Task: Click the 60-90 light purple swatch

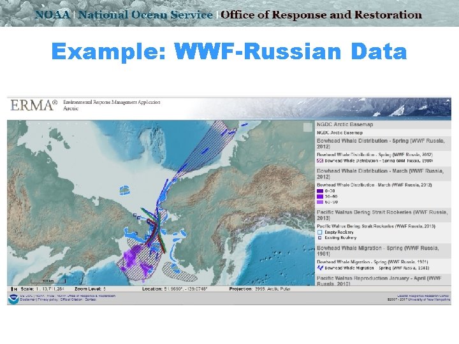Action: point(320,202)
